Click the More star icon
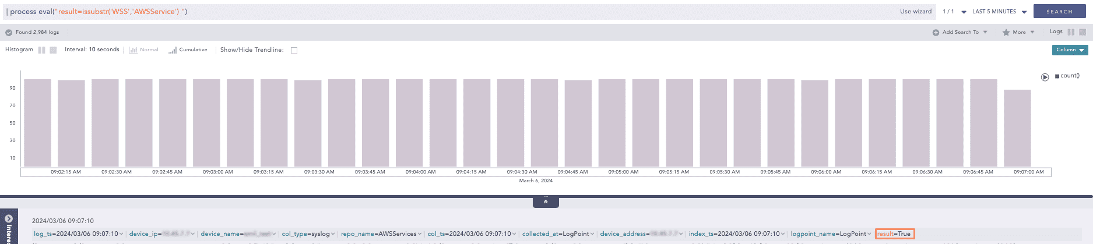Image resolution: width=1093 pixels, height=244 pixels. click(1006, 33)
